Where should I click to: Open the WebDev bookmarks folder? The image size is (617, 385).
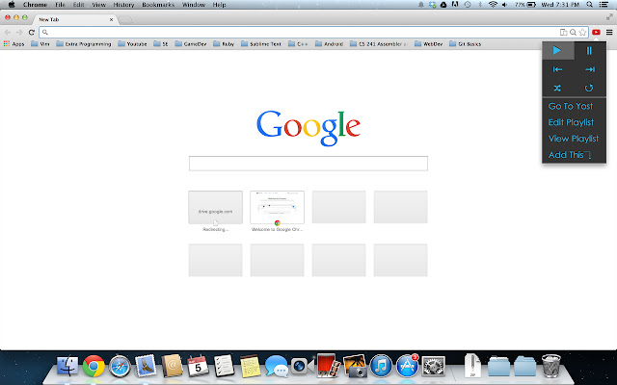[x=428, y=44]
